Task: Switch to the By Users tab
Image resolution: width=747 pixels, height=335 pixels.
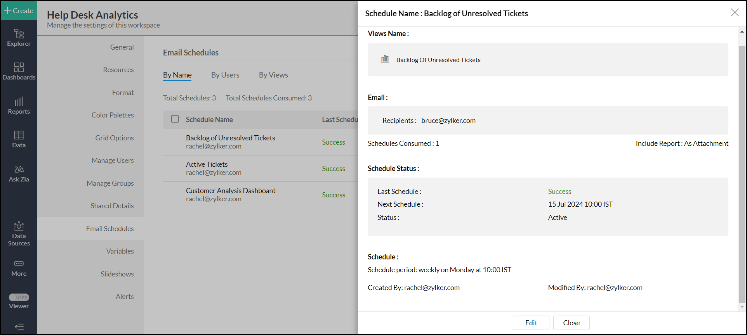Action: [225, 75]
